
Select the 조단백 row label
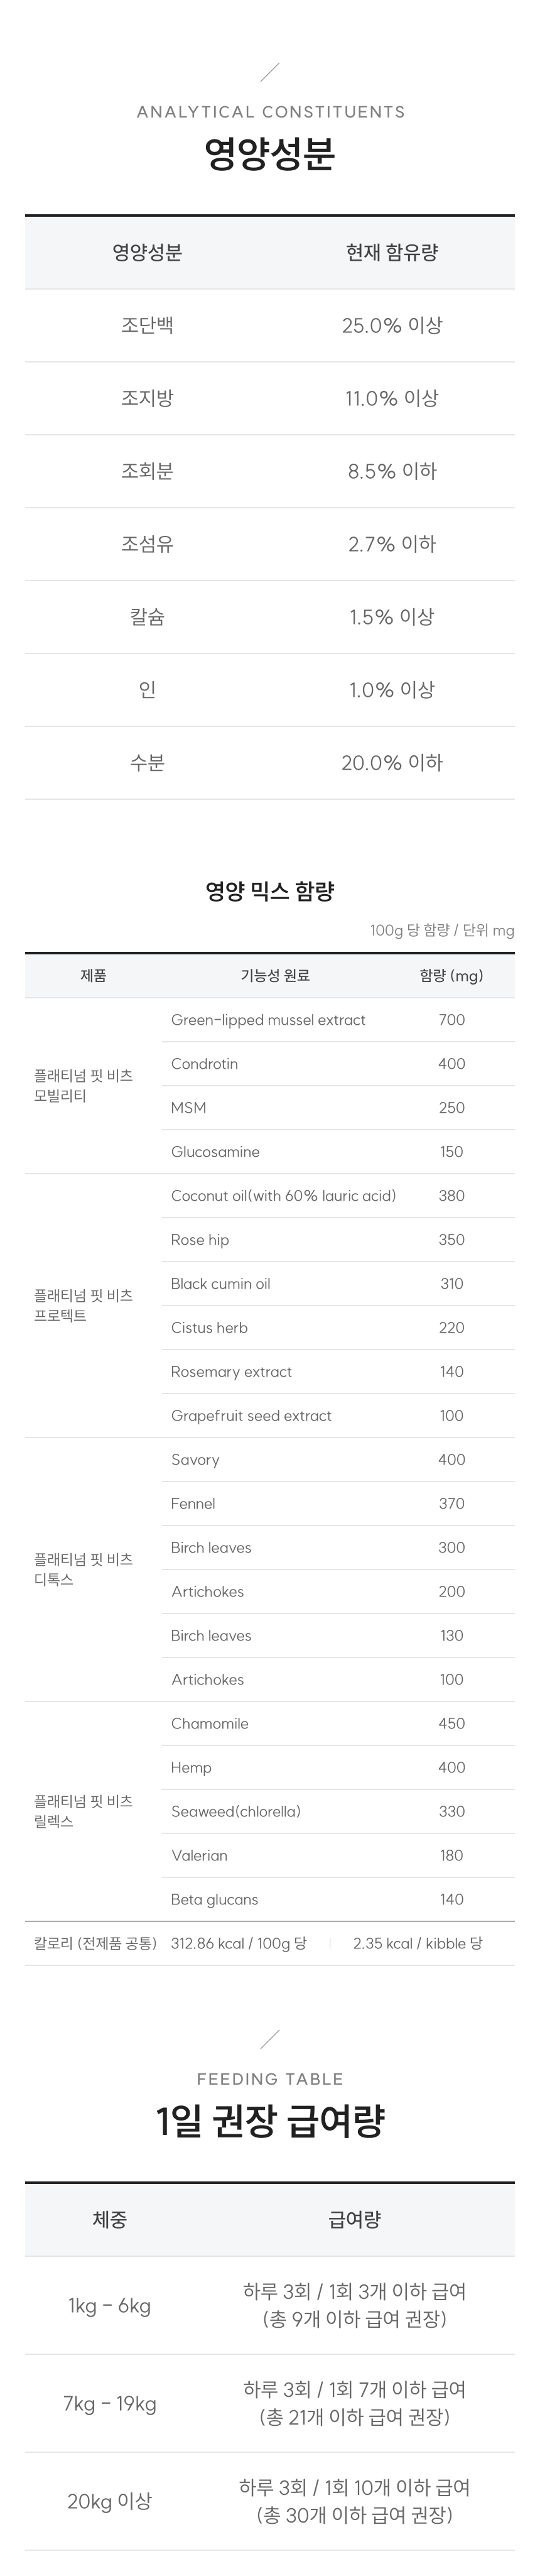[x=147, y=325]
